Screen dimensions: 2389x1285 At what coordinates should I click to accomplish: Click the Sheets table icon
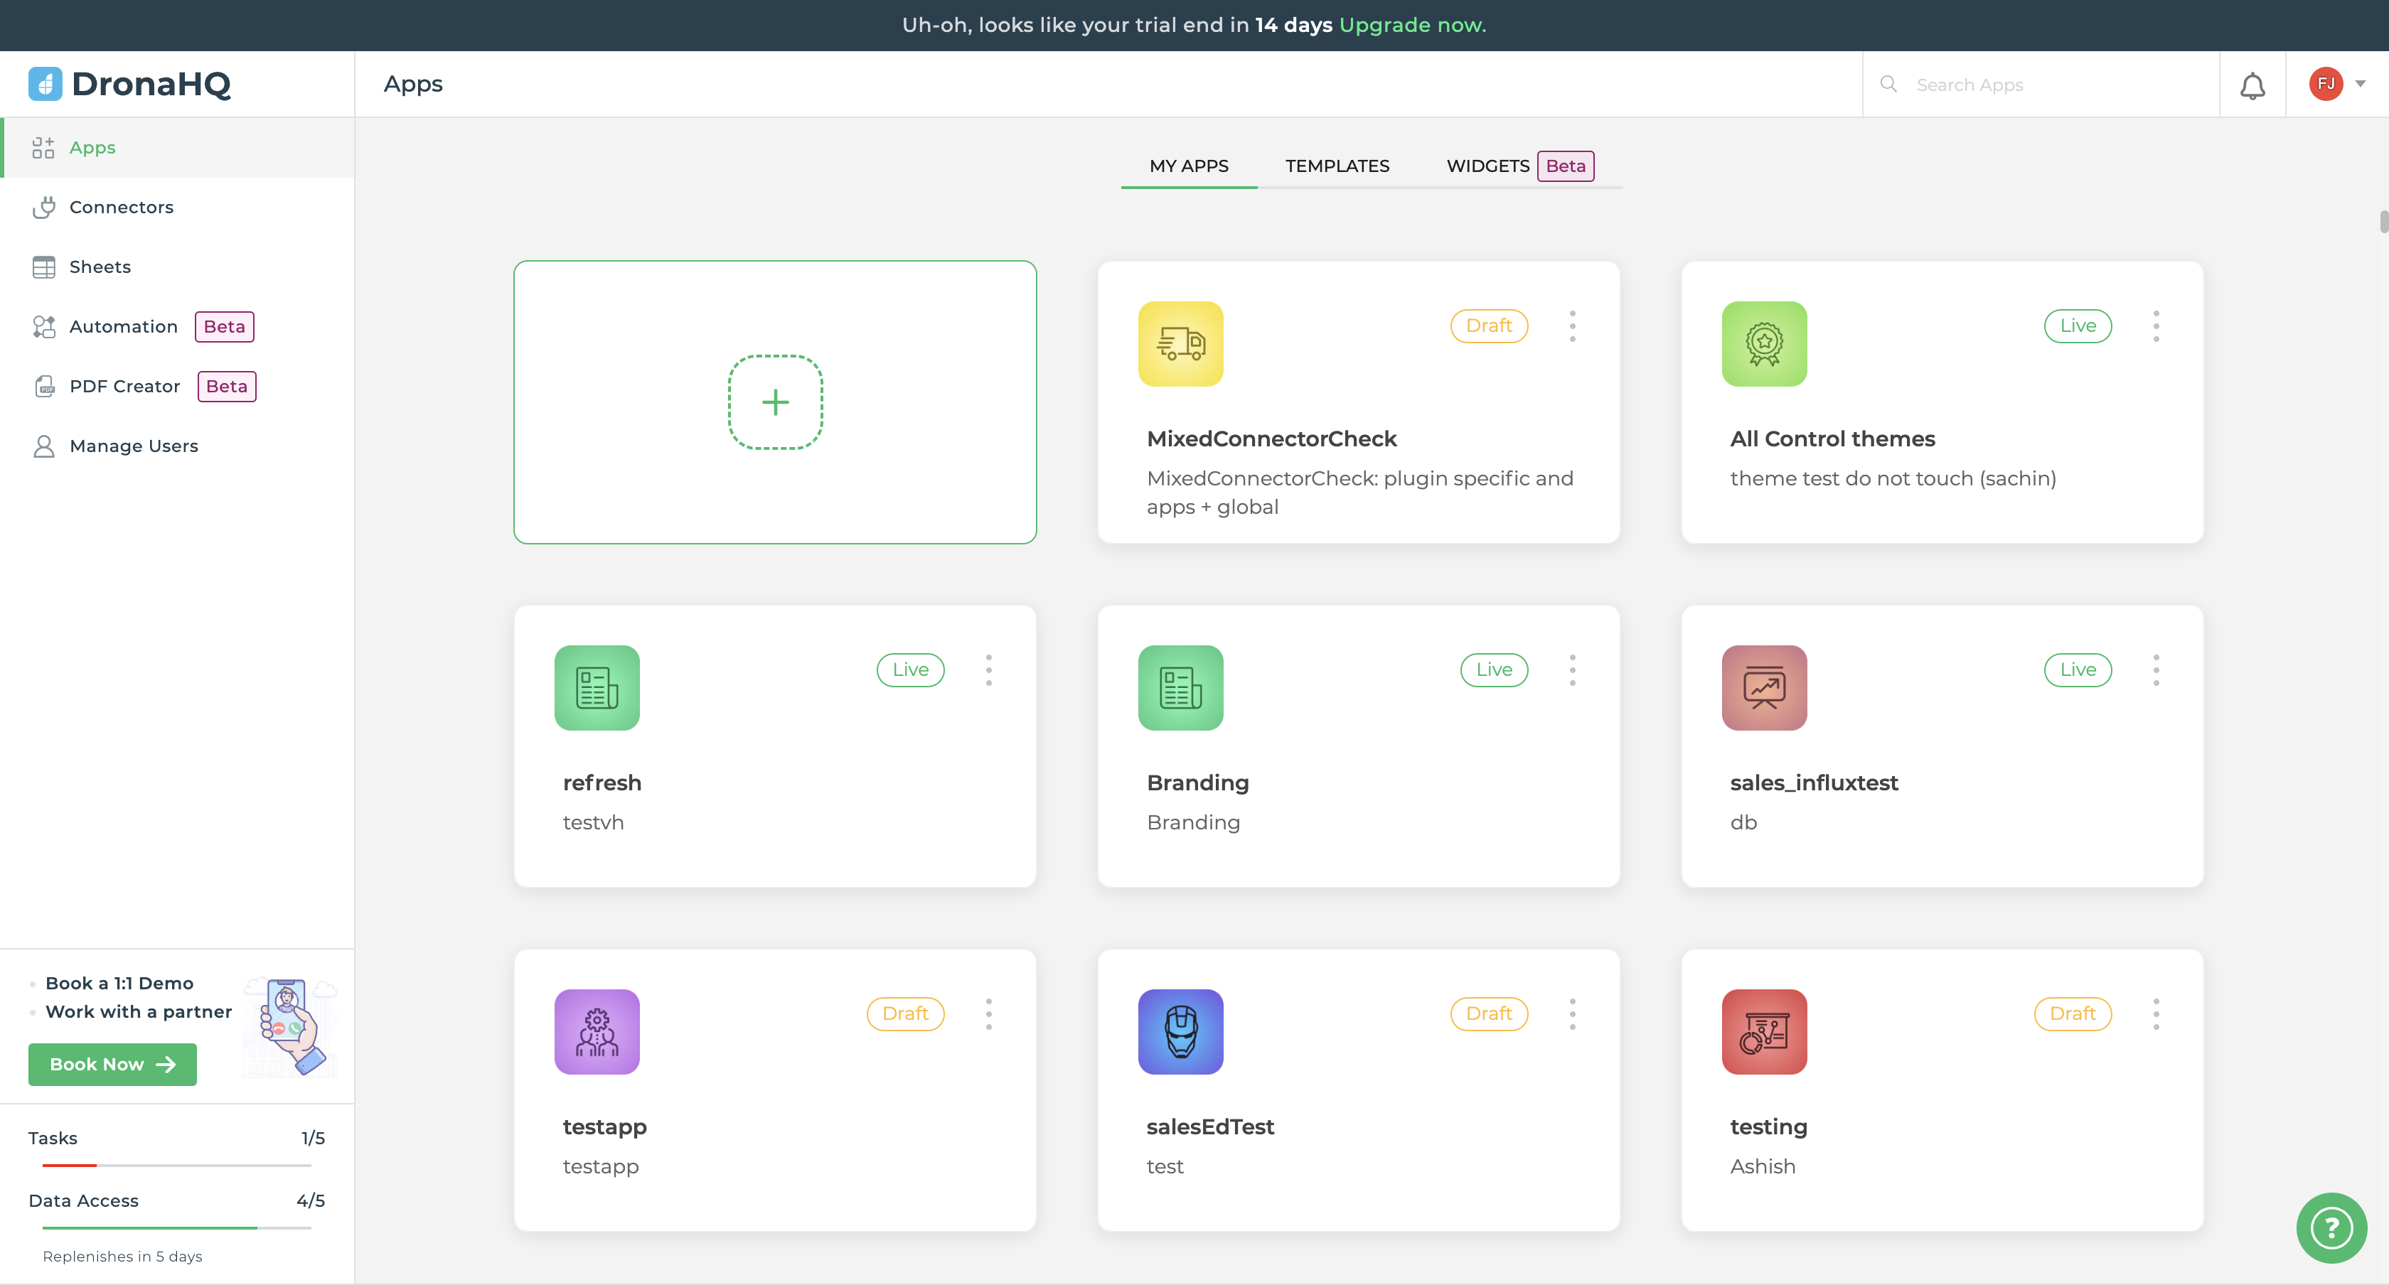point(43,267)
